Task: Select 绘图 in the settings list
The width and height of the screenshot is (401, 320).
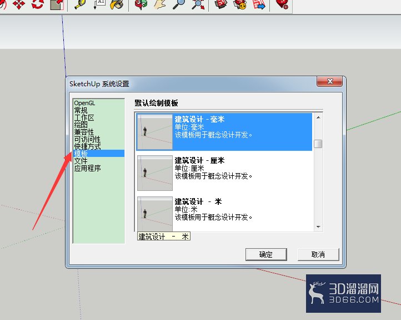Action: [x=81, y=125]
